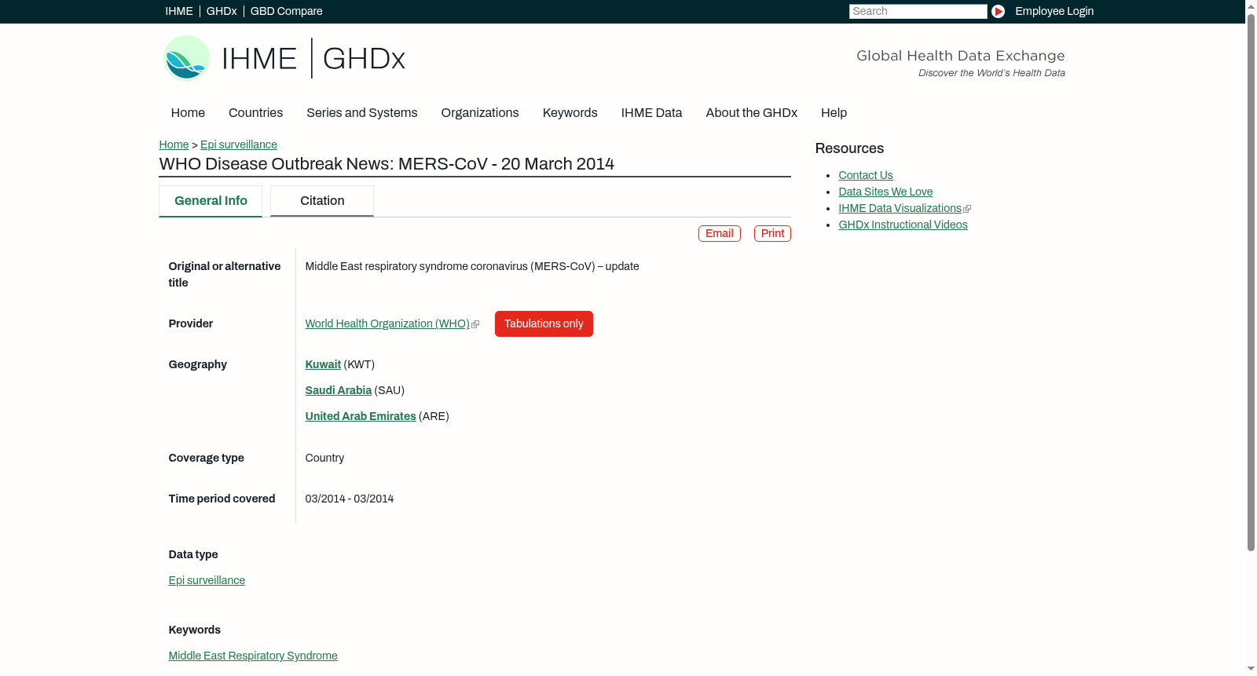
Task: Click the red search go button
Action: click(x=998, y=11)
